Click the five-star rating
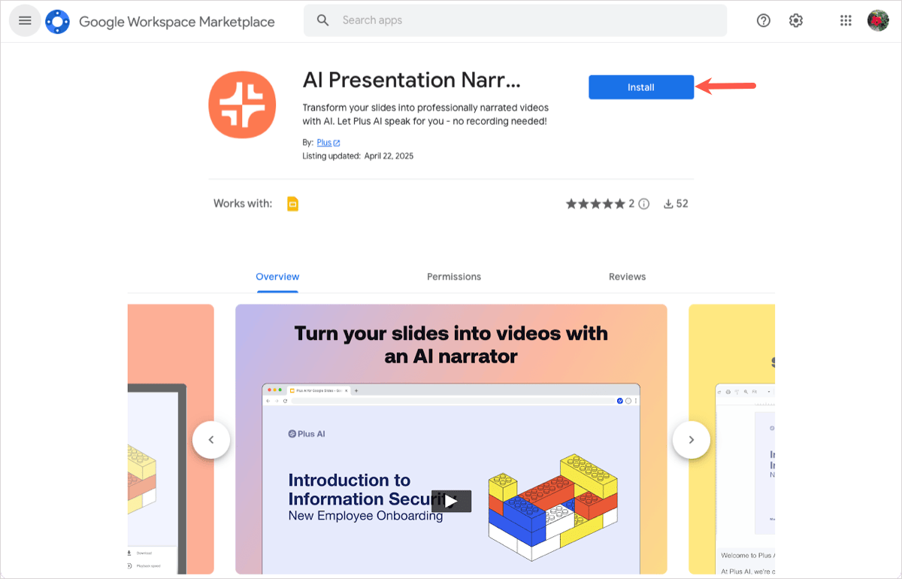 595,204
